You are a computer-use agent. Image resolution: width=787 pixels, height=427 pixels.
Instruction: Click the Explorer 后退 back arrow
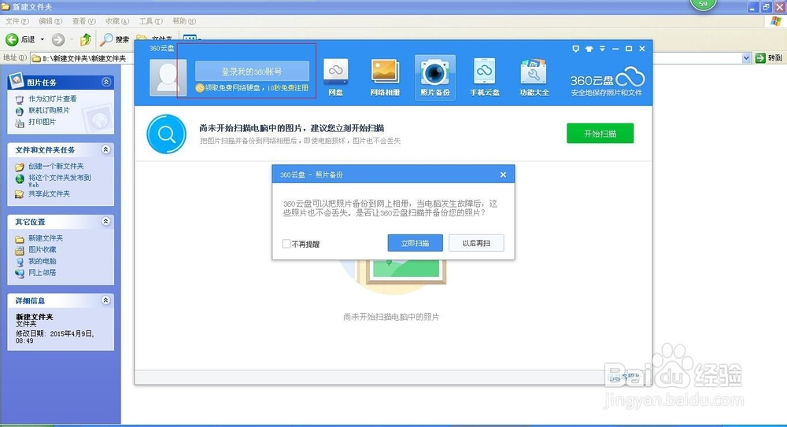coord(12,39)
